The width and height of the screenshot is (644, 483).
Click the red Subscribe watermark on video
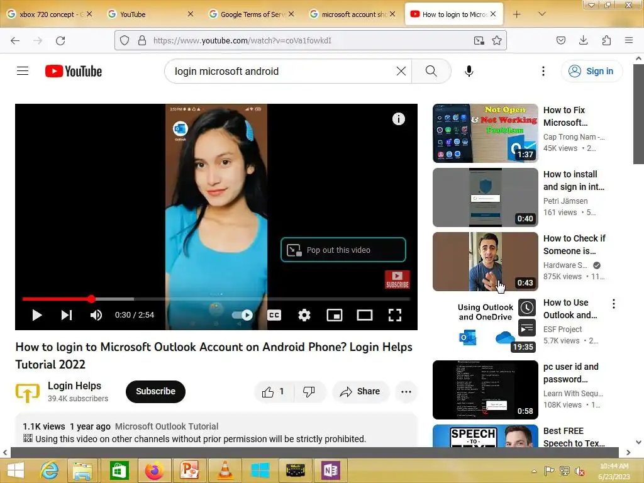click(x=397, y=280)
